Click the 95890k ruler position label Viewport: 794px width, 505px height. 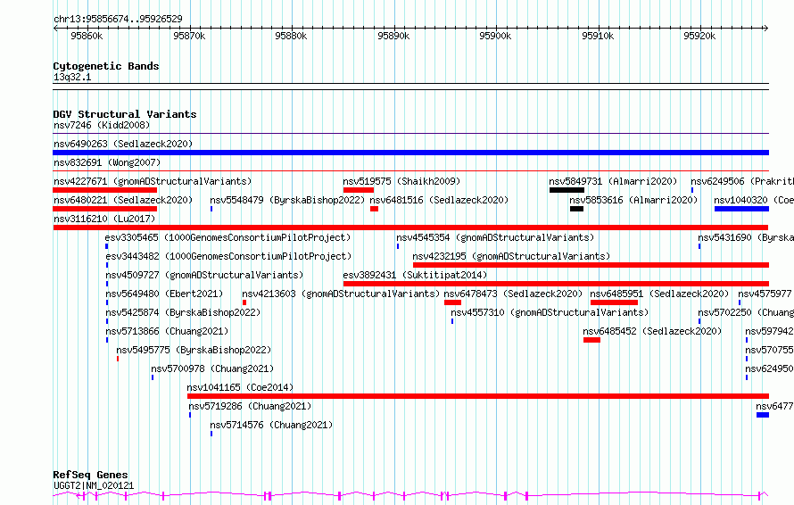(393, 36)
